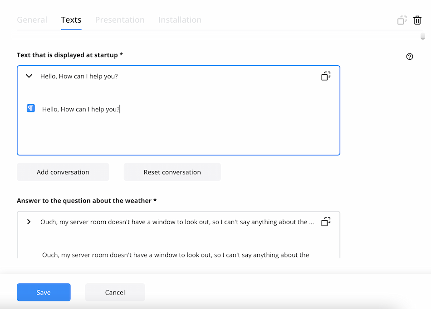431x309 pixels.
Task: Switch to the General tab
Action: (32, 20)
